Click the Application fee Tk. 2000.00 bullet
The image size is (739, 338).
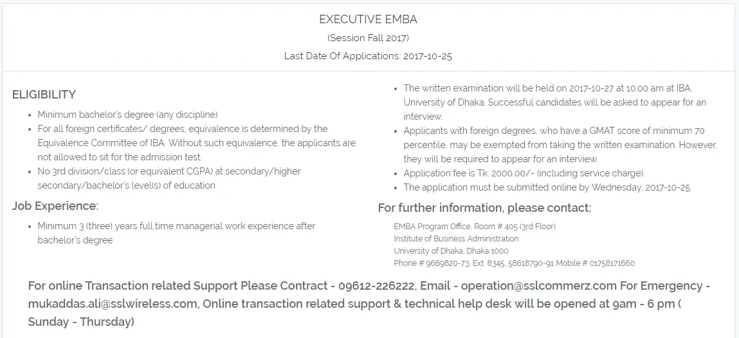pyautogui.click(x=524, y=173)
